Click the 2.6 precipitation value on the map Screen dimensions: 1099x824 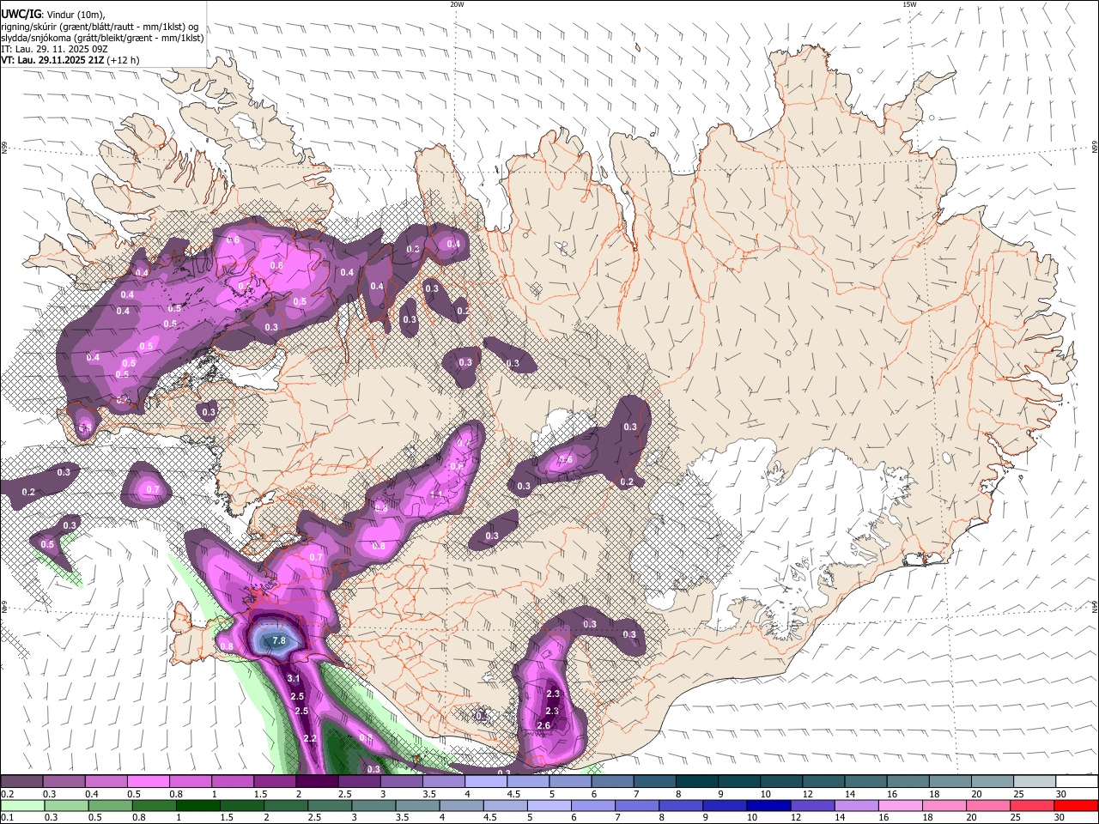(543, 726)
